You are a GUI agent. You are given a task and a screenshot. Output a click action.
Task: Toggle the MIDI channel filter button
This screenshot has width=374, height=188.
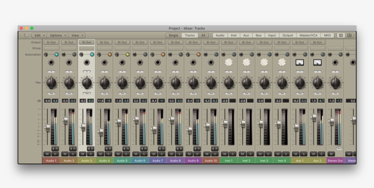pos(327,35)
